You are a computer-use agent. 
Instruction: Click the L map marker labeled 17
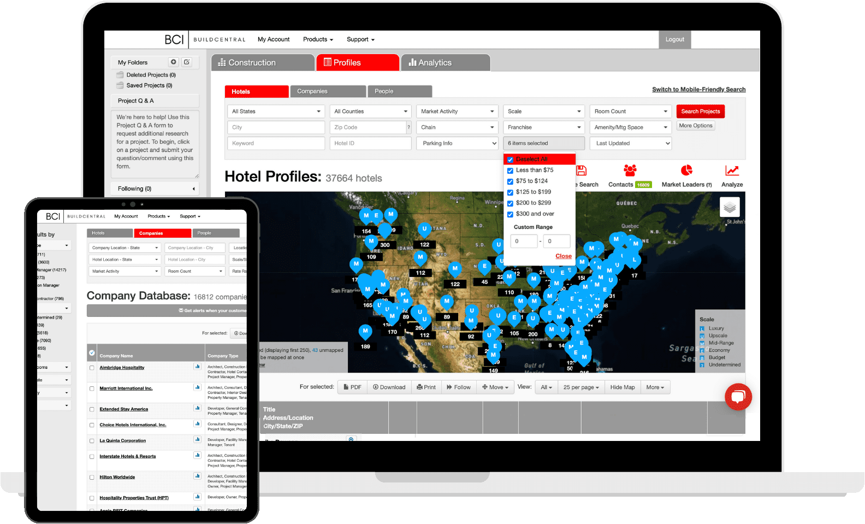pyautogui.click(x=633, y=261)
